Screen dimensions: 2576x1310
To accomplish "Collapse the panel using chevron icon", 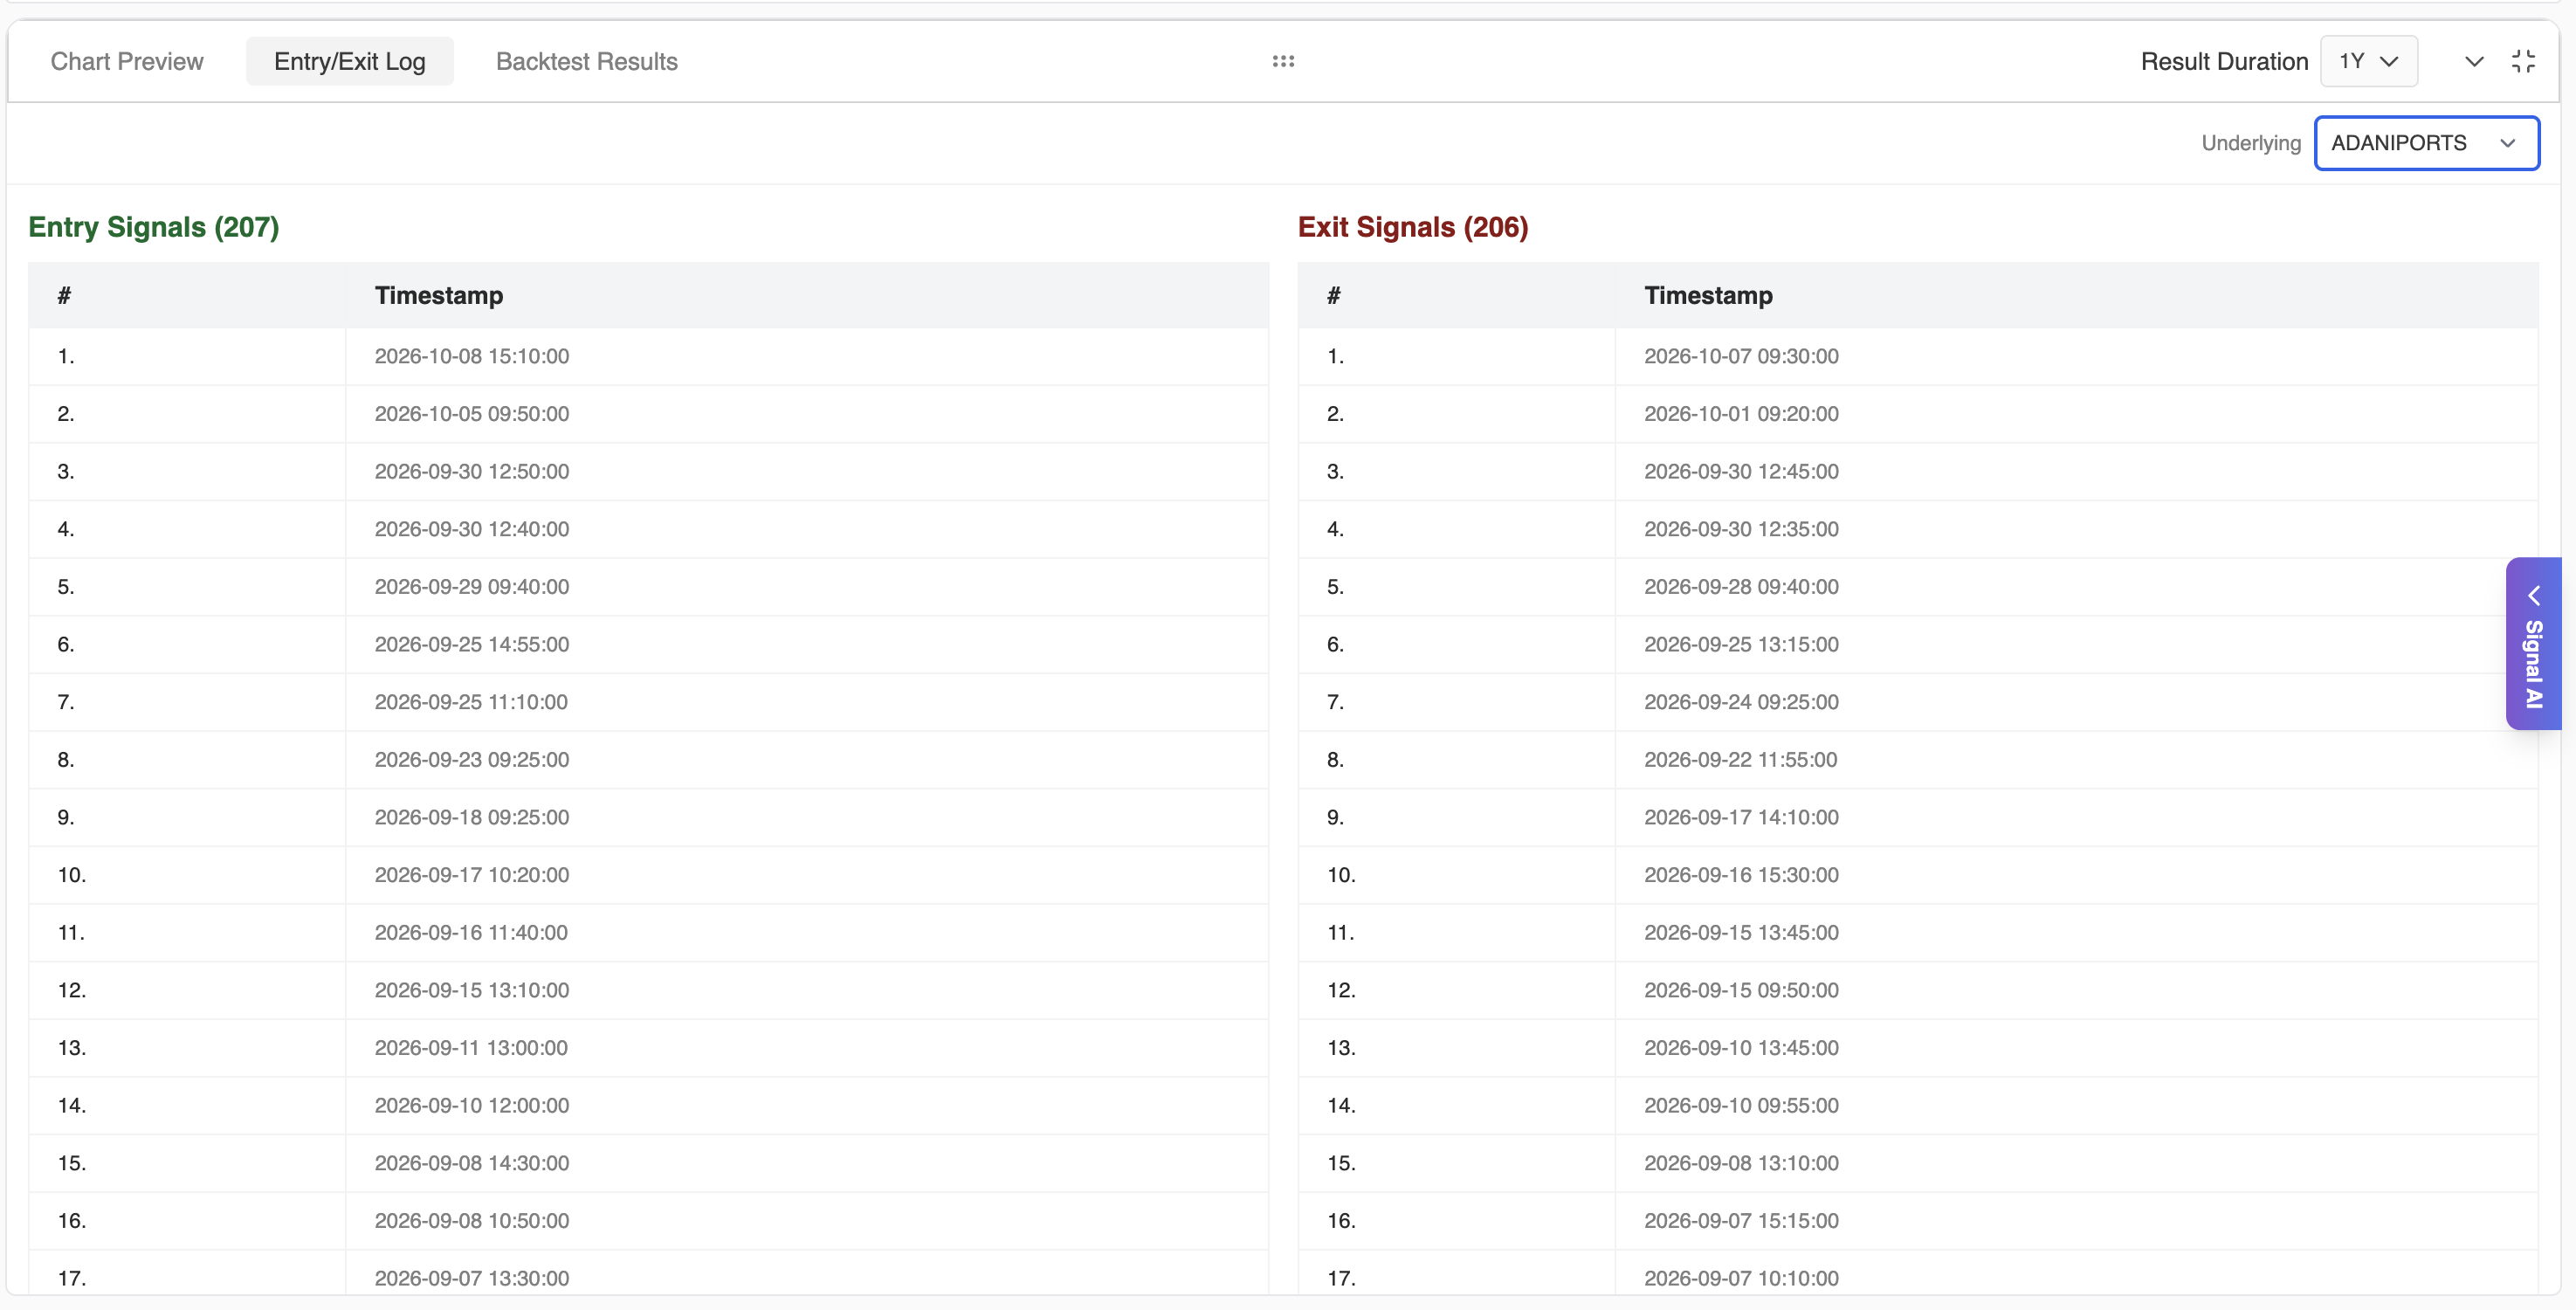I will 2474,62.
